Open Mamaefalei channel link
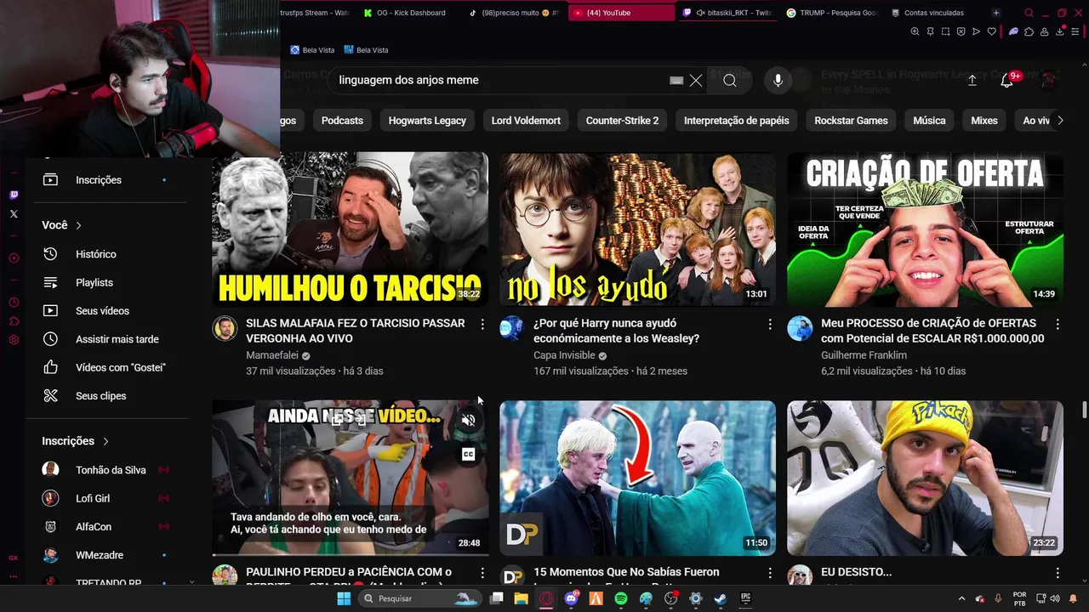Viewport: 1089px width, 612px height. [271, 355]
